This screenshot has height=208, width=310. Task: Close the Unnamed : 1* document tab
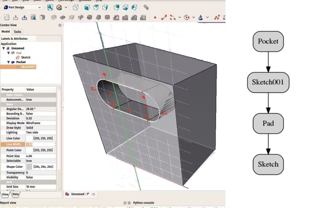(x=93, y=194)
